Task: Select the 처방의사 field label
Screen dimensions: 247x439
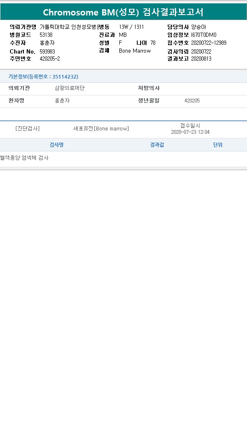Action: (x=149, y=88)
